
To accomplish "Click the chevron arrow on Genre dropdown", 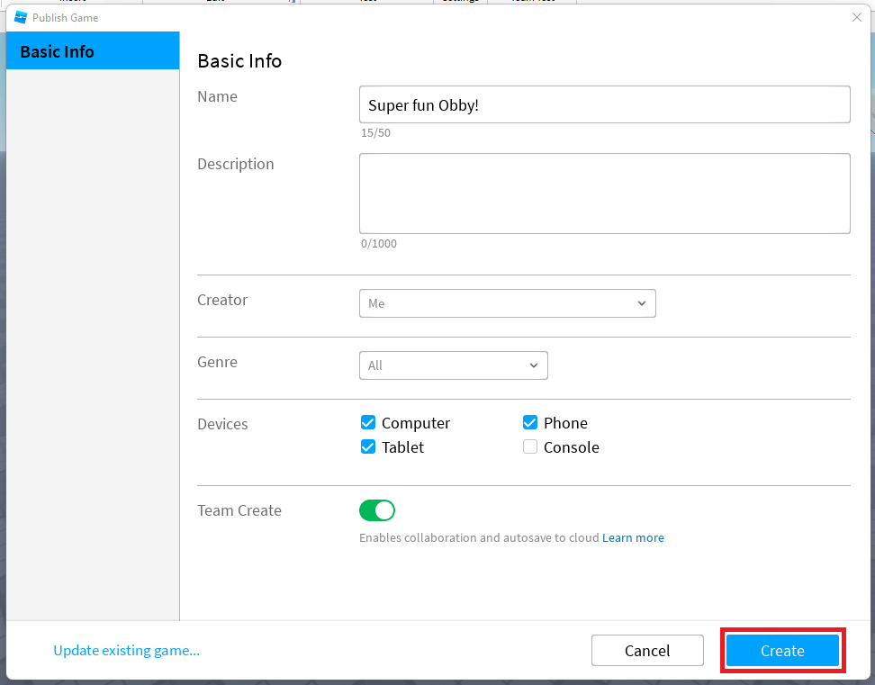I will 533,365.
